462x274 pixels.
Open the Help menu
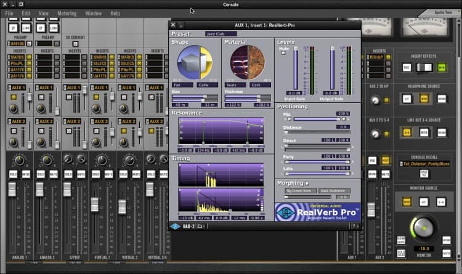(115, 14)
